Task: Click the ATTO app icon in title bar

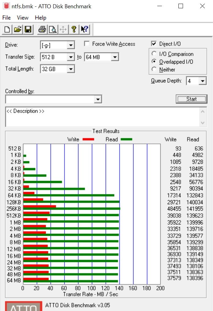Action: 6,6
